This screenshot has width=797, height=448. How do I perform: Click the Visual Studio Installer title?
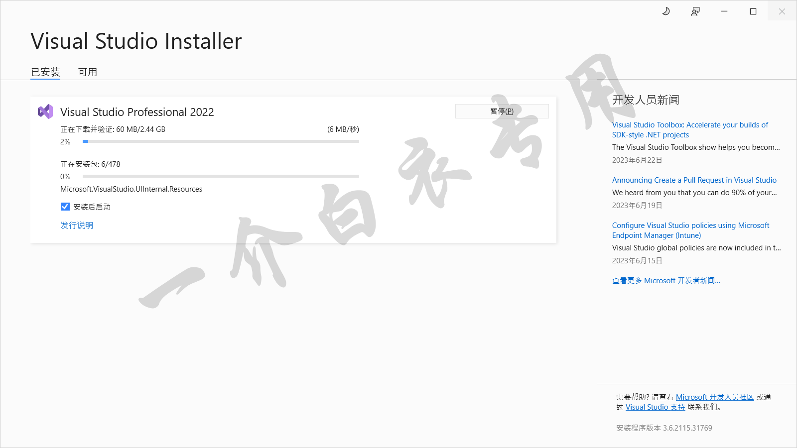click(136, 41)
